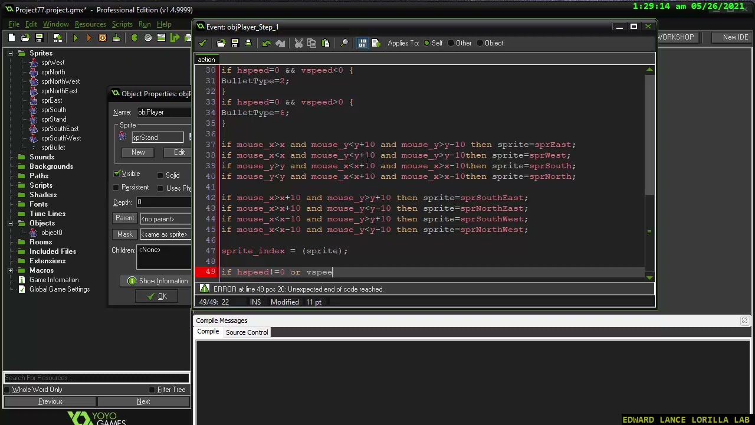Click the Next search result button
Image resolution: width=755 pixels, height=425 pixels.
(143, 401)
